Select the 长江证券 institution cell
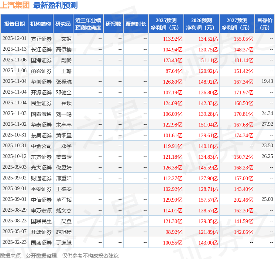Screen dimensions: 275x259 tap(41, 50)
